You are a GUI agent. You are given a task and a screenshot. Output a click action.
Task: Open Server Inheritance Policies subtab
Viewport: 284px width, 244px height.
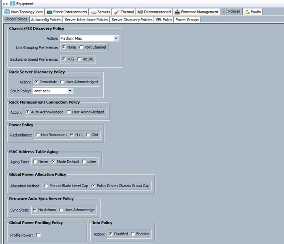click(x=86, y=20)
